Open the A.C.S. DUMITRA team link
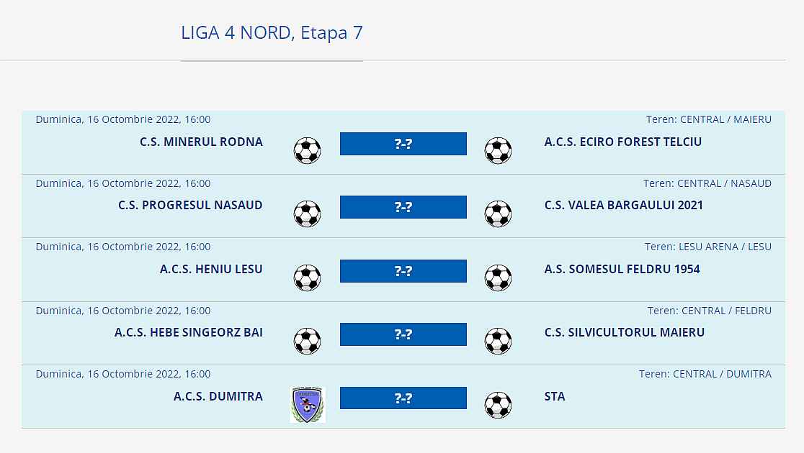804x453 pixels. [x=218, y=396]
